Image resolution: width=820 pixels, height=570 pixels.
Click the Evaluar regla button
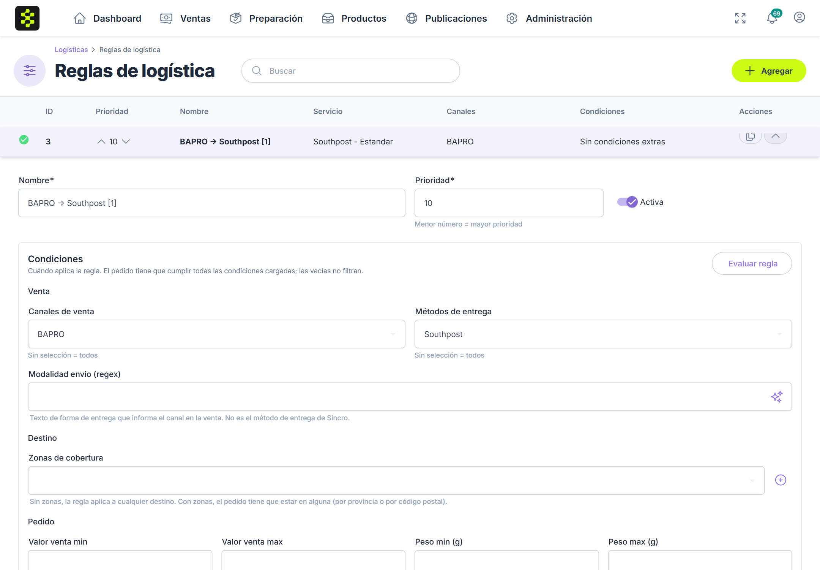tap(752, 263)
